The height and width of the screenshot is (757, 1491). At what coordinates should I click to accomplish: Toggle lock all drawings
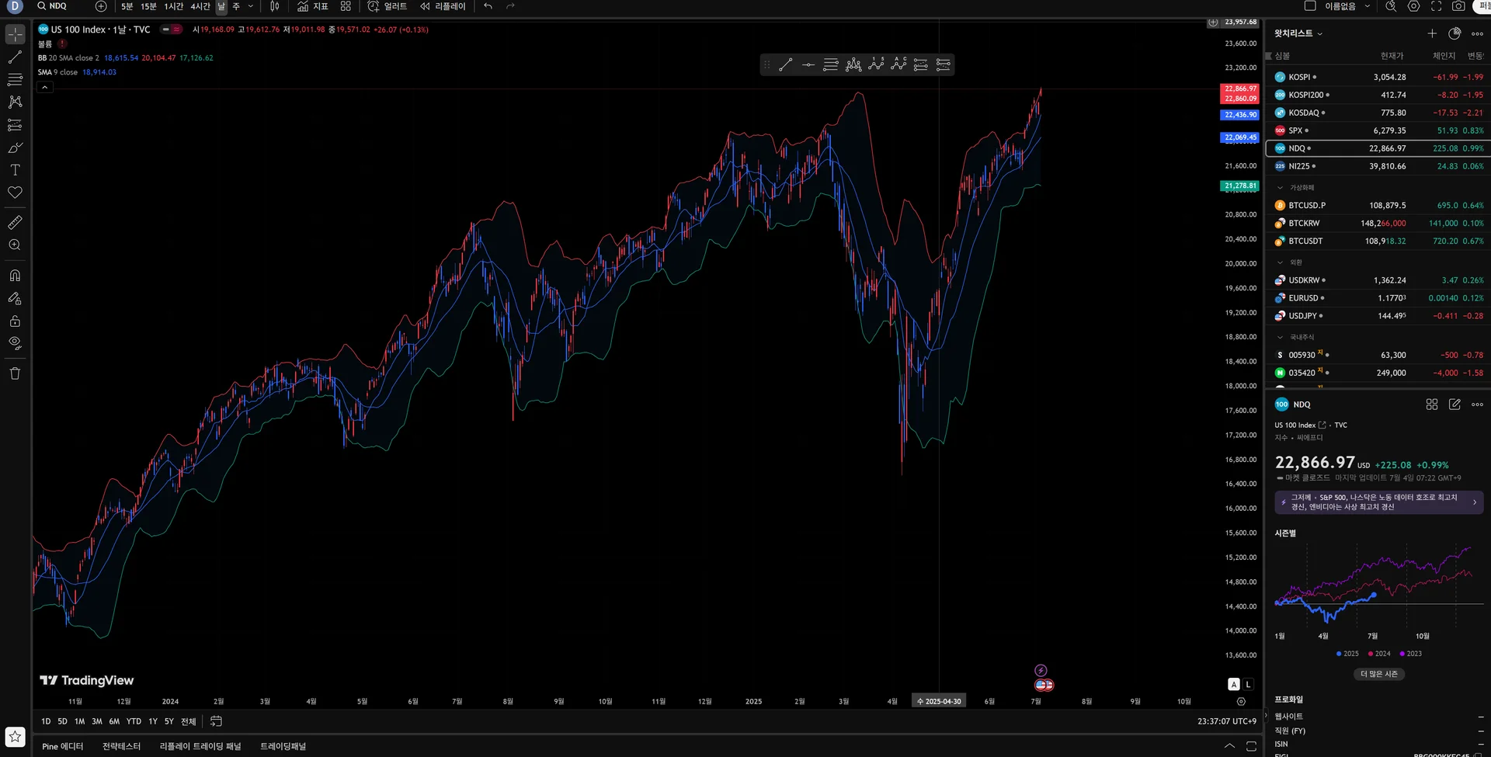[x=15, y=320]
